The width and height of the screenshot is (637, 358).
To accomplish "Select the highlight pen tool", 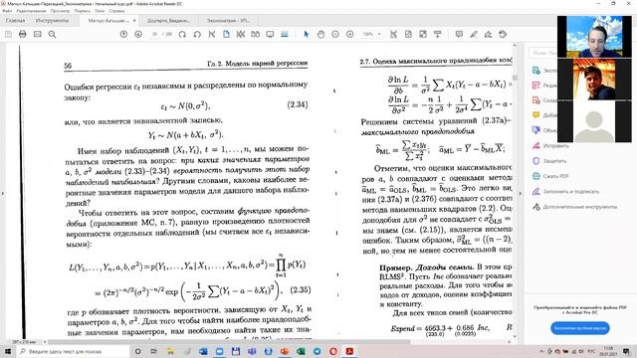I will click(x=474, y=35).
